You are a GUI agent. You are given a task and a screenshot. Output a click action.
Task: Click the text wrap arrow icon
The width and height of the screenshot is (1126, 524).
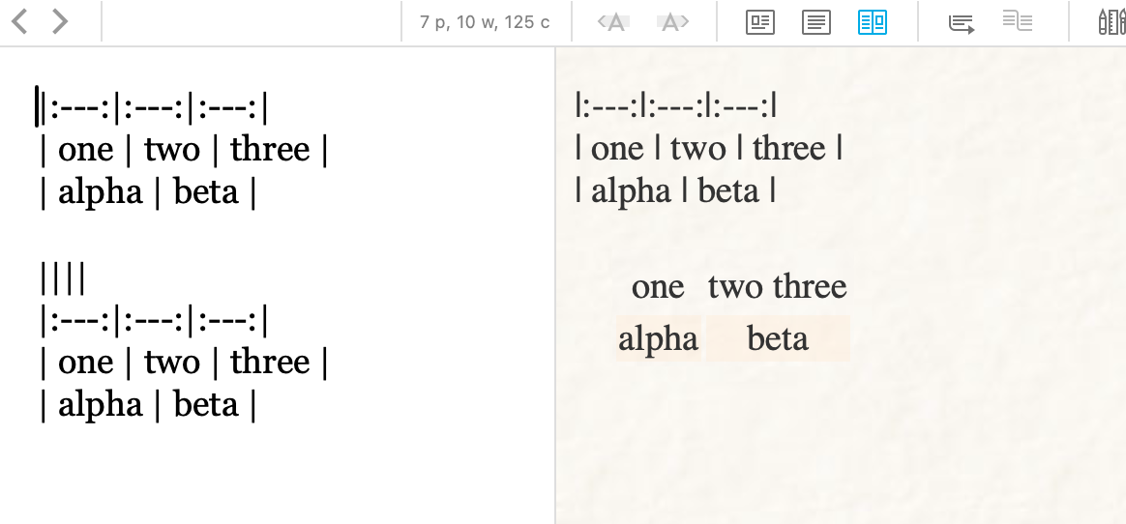coord(962,23)
